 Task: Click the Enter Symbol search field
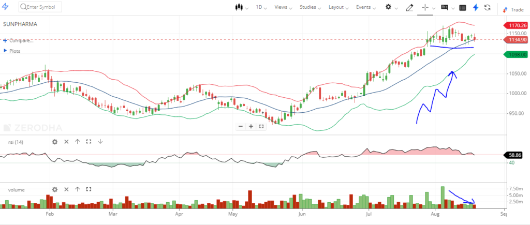tap(40, 7)
